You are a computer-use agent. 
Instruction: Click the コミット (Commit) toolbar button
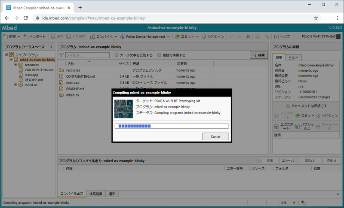tap(185, 36)
